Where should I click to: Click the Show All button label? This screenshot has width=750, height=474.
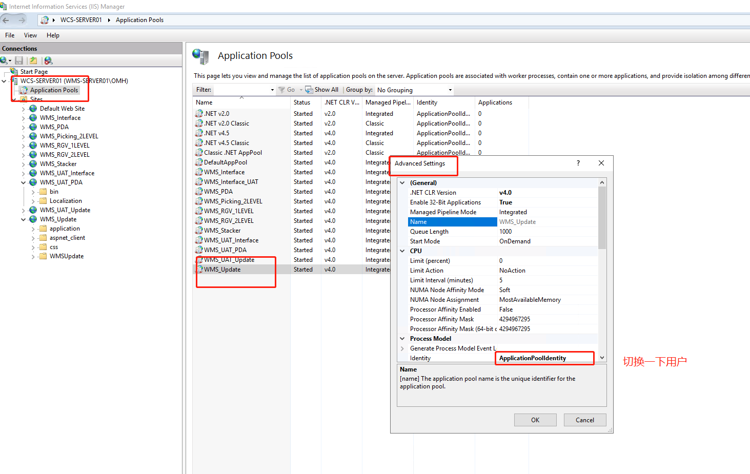point(327,90)
